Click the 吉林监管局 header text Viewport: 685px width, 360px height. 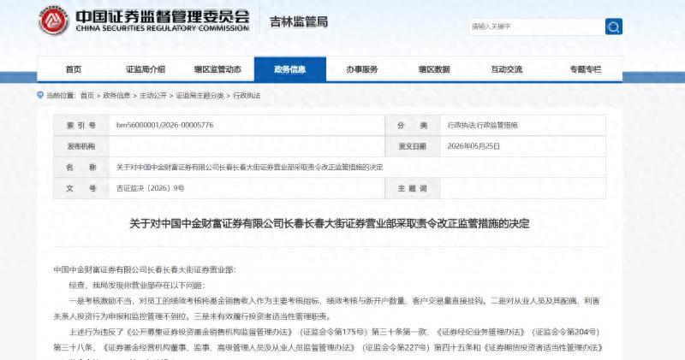pos(299,22)
